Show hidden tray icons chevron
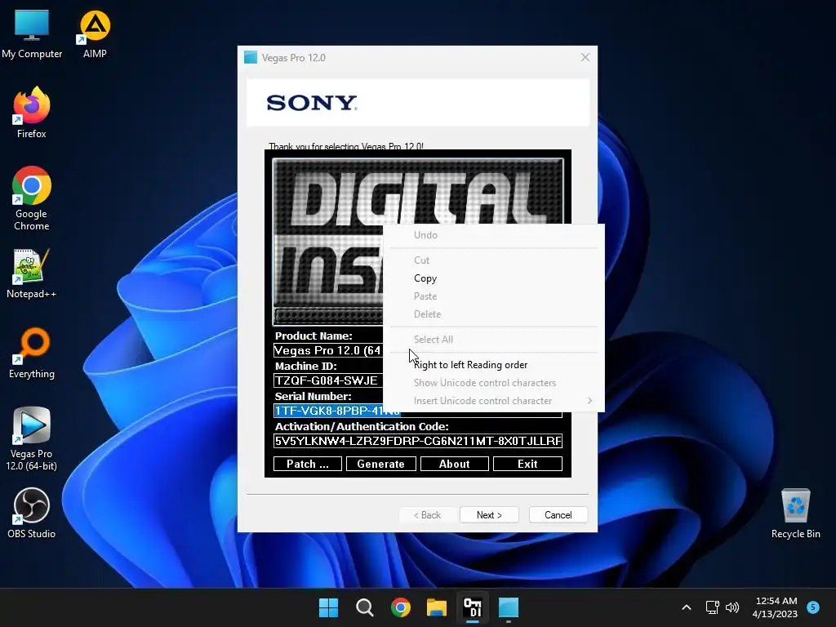Screen dimensions: 836x627 coord(687,607)
